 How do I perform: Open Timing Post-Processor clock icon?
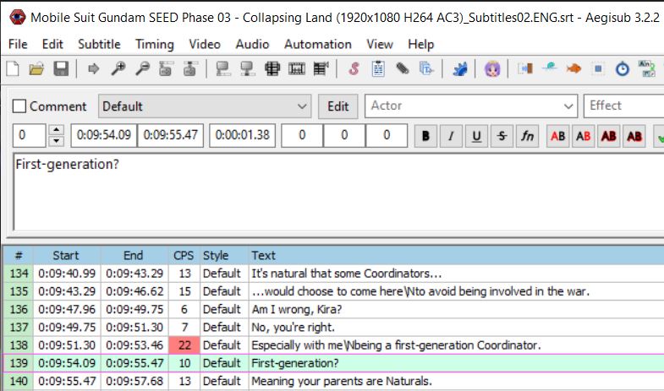click(x=622, y=68)
